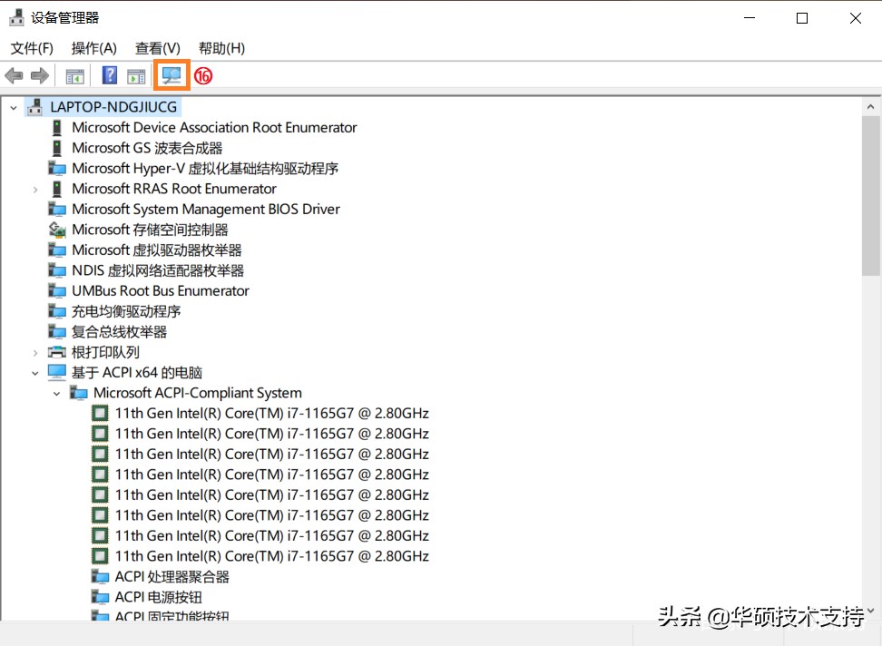The height and width of the screenshot is (646, 882).
Task: Click monitor icon beside 基于 ACPI x64 的电脑
Action: pos(57,372)
